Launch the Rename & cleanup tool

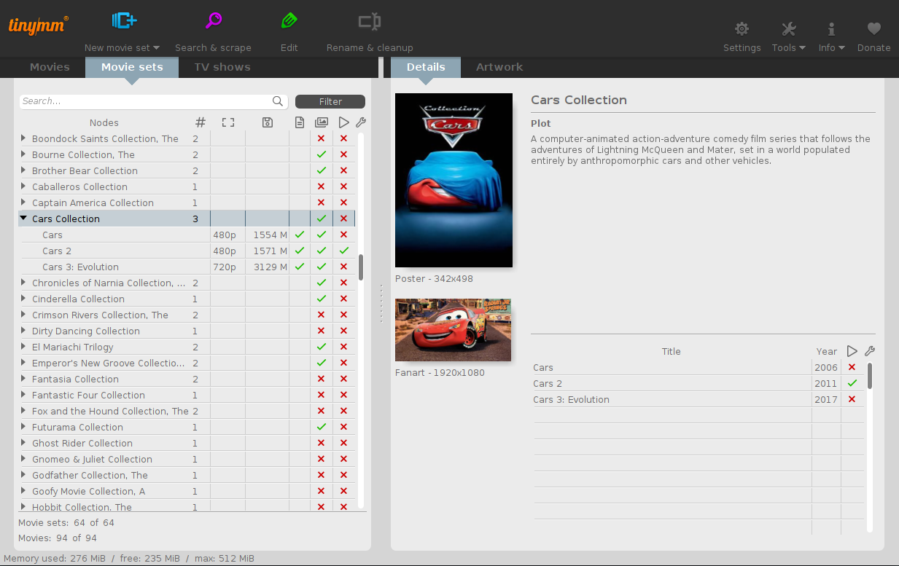[x=370, y=22]
